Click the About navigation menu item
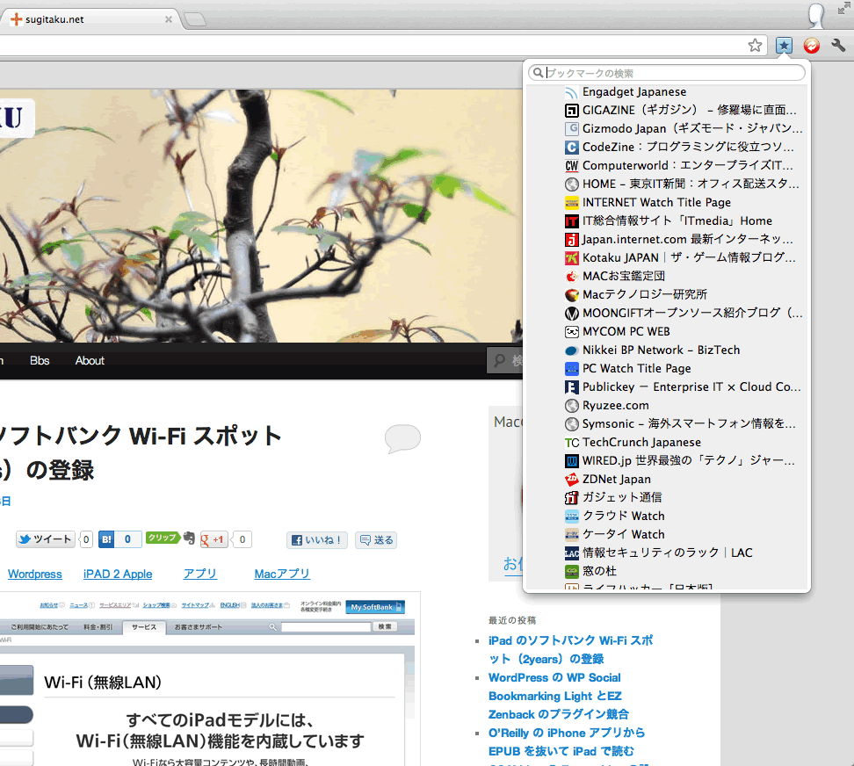854x766 pixels. point(90,360)
